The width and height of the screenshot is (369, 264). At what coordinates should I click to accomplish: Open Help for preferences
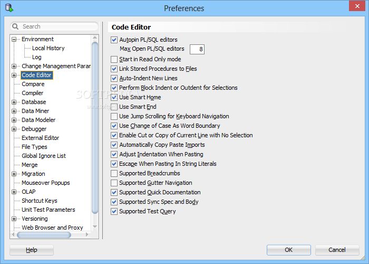[x=32, y=250]
